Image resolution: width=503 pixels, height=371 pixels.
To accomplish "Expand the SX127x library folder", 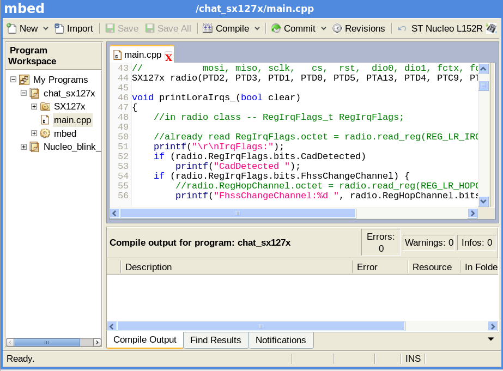I will coord(34,106).
